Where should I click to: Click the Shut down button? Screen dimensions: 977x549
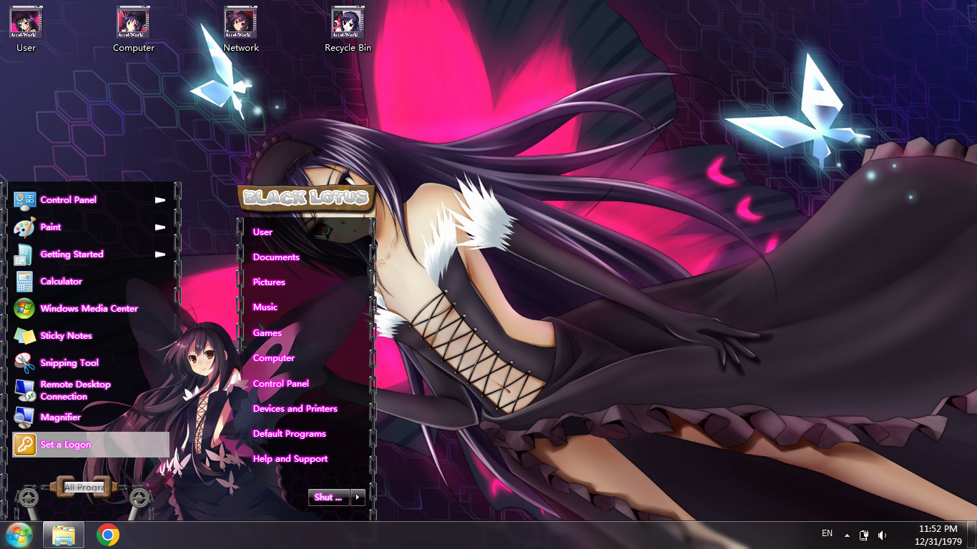click(x=329, y=497)
